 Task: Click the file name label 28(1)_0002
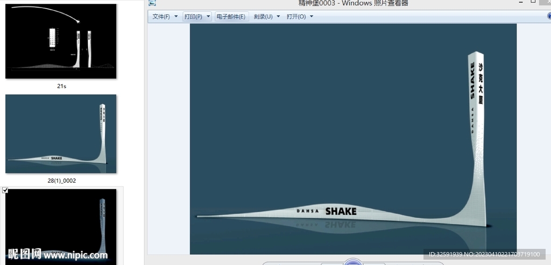pyautogui.click(x=61, y=181)
